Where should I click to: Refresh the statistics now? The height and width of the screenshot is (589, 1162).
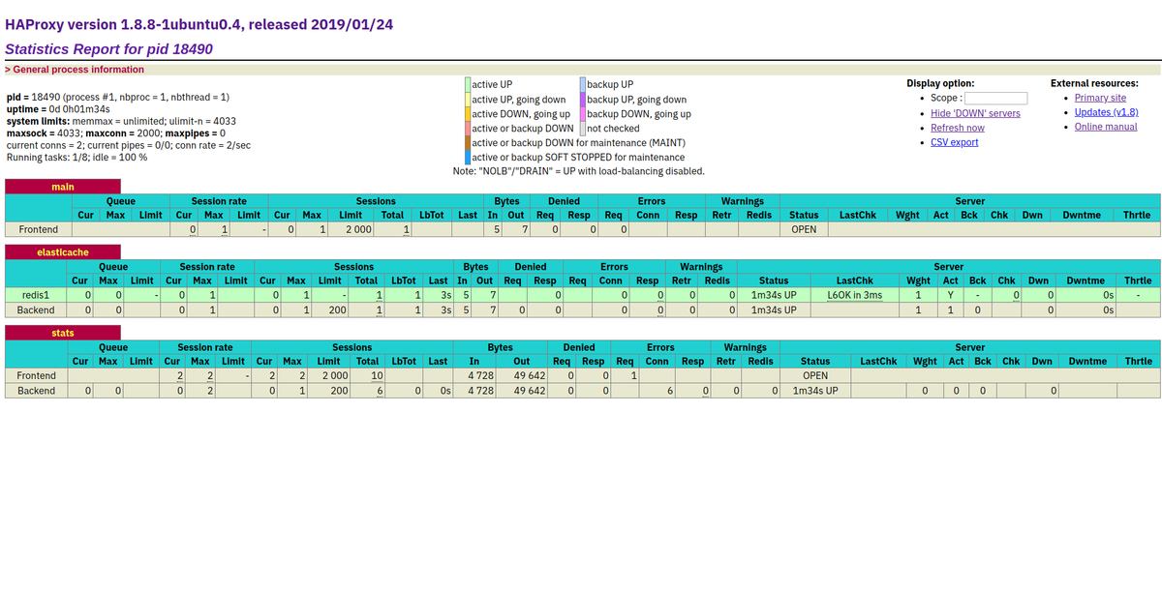pyautogui.click(x=958, y=127)
